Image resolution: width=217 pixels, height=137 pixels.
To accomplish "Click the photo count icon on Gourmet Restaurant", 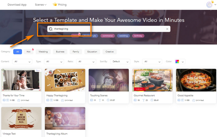I will tap(135, 100).
